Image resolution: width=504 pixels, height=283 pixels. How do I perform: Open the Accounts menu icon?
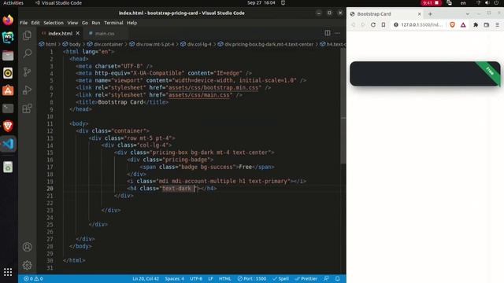pos(28,247)
